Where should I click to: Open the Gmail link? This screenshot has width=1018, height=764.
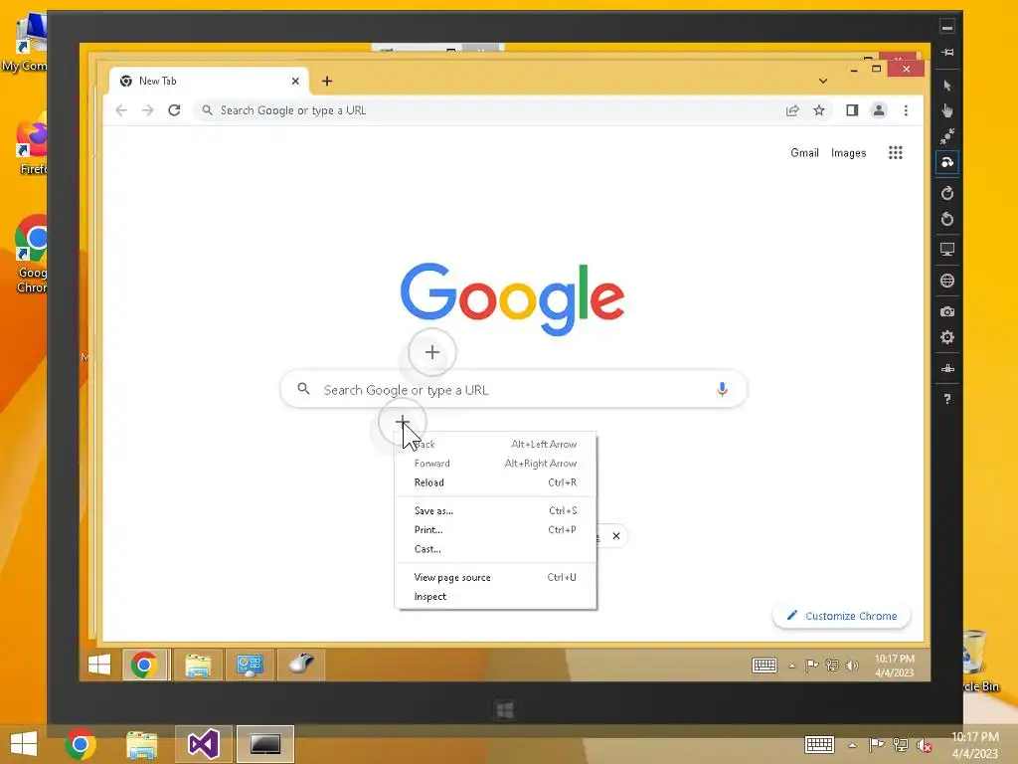(x=804, y=152)
